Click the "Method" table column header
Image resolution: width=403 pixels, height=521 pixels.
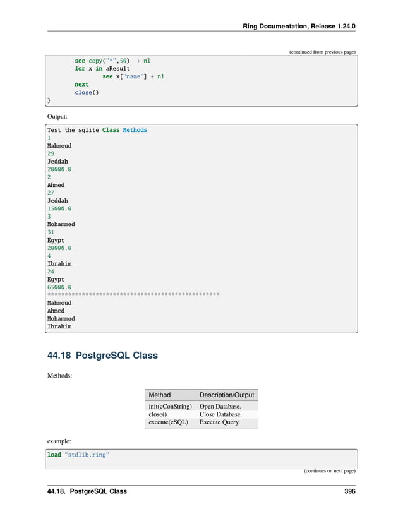click(159, 395)
